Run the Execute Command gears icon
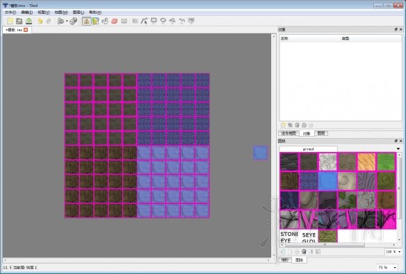This screenshot has height=274, width=406. (60, 21)
